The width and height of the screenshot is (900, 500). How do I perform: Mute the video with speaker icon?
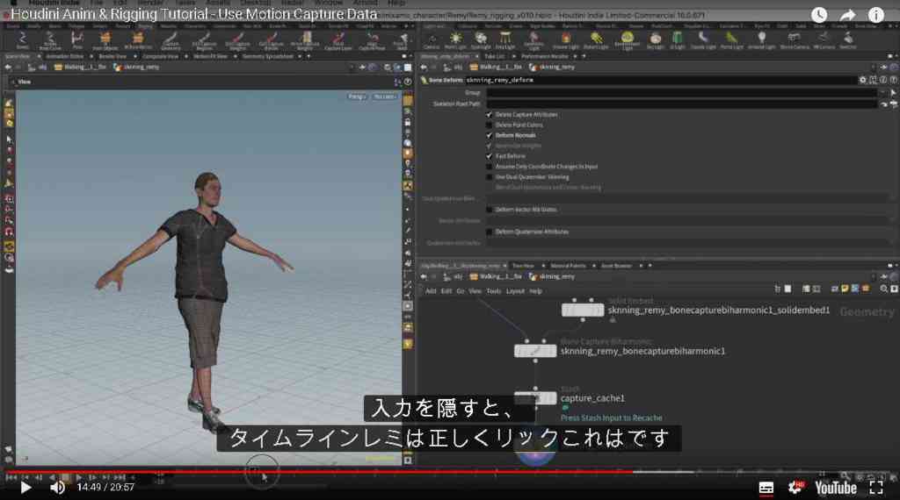point(57,488)
